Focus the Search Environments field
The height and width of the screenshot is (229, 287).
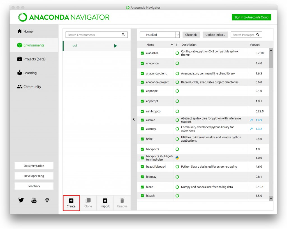point(97,35)
